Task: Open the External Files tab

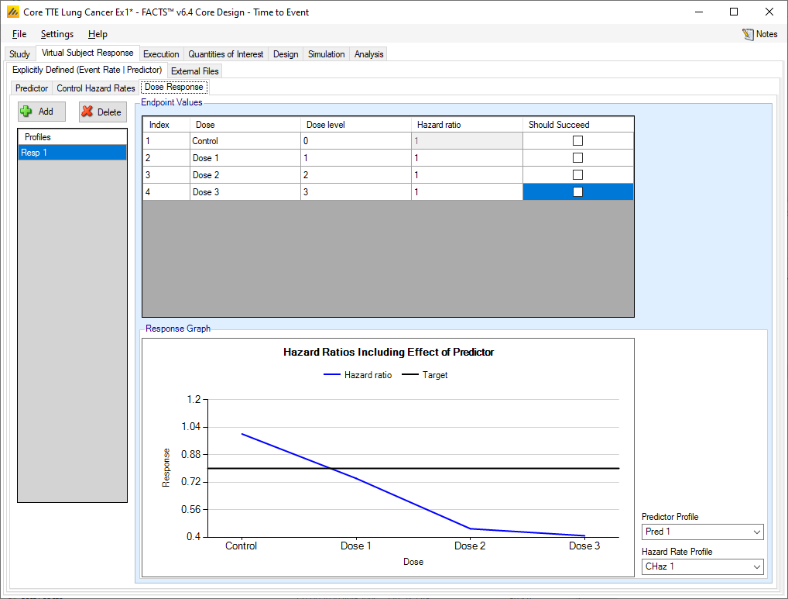Action: click(x=195, y=71)
